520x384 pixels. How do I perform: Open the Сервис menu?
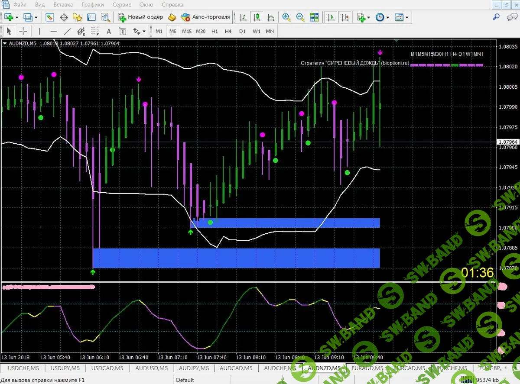coord(121,5)
